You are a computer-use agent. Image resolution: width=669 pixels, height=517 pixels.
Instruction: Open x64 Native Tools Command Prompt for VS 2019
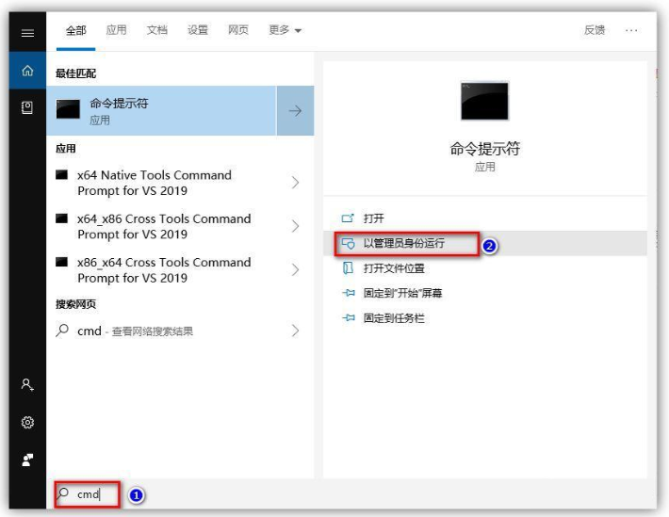(x=180, y=183)
